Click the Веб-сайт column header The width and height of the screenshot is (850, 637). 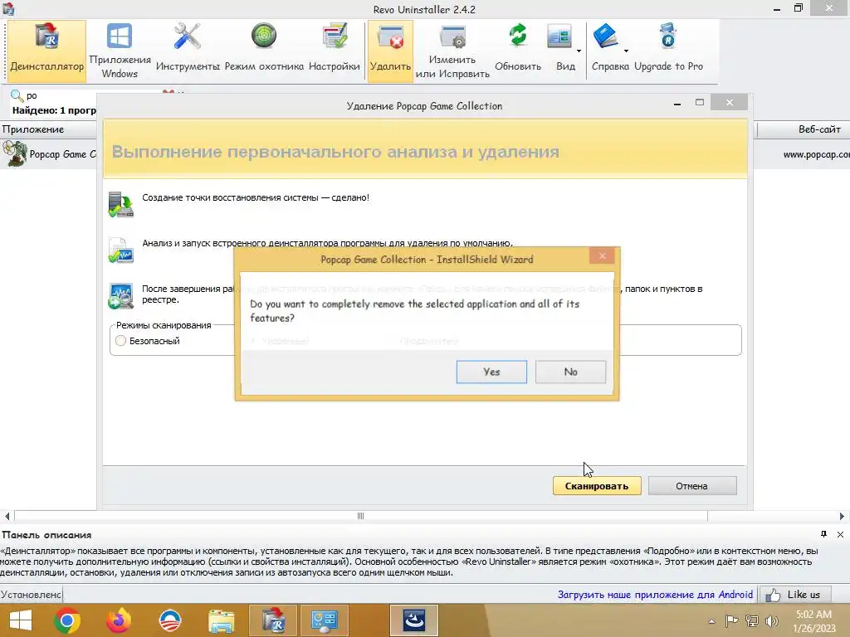click(x=804, y=129)
